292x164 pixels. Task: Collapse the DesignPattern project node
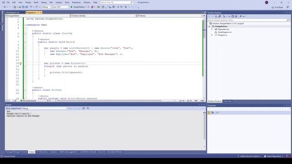click(209, 26)
